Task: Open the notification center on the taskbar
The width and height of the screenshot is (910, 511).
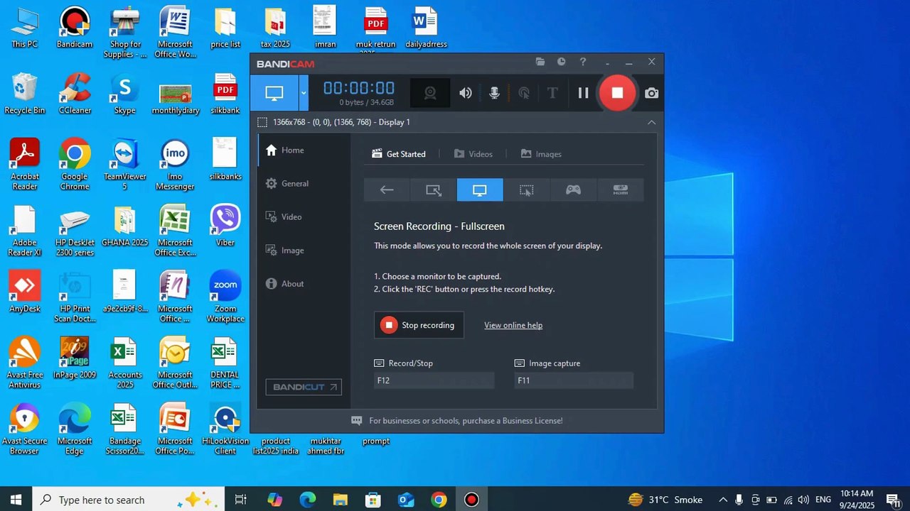Action: pos(894,500)
